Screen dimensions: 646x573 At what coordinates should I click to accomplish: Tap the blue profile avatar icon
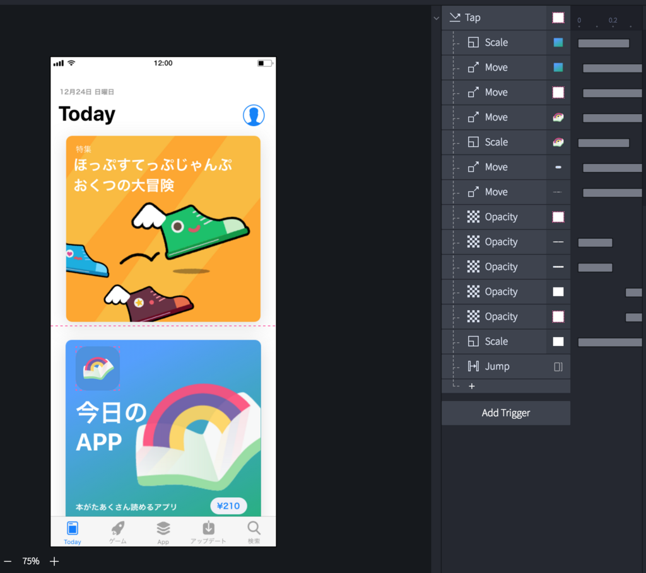click(x=254, y=115)
